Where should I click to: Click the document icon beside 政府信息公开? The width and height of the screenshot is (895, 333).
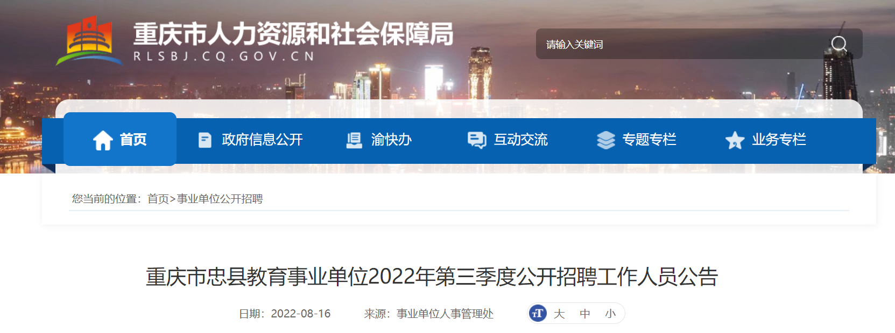[205, 140]
